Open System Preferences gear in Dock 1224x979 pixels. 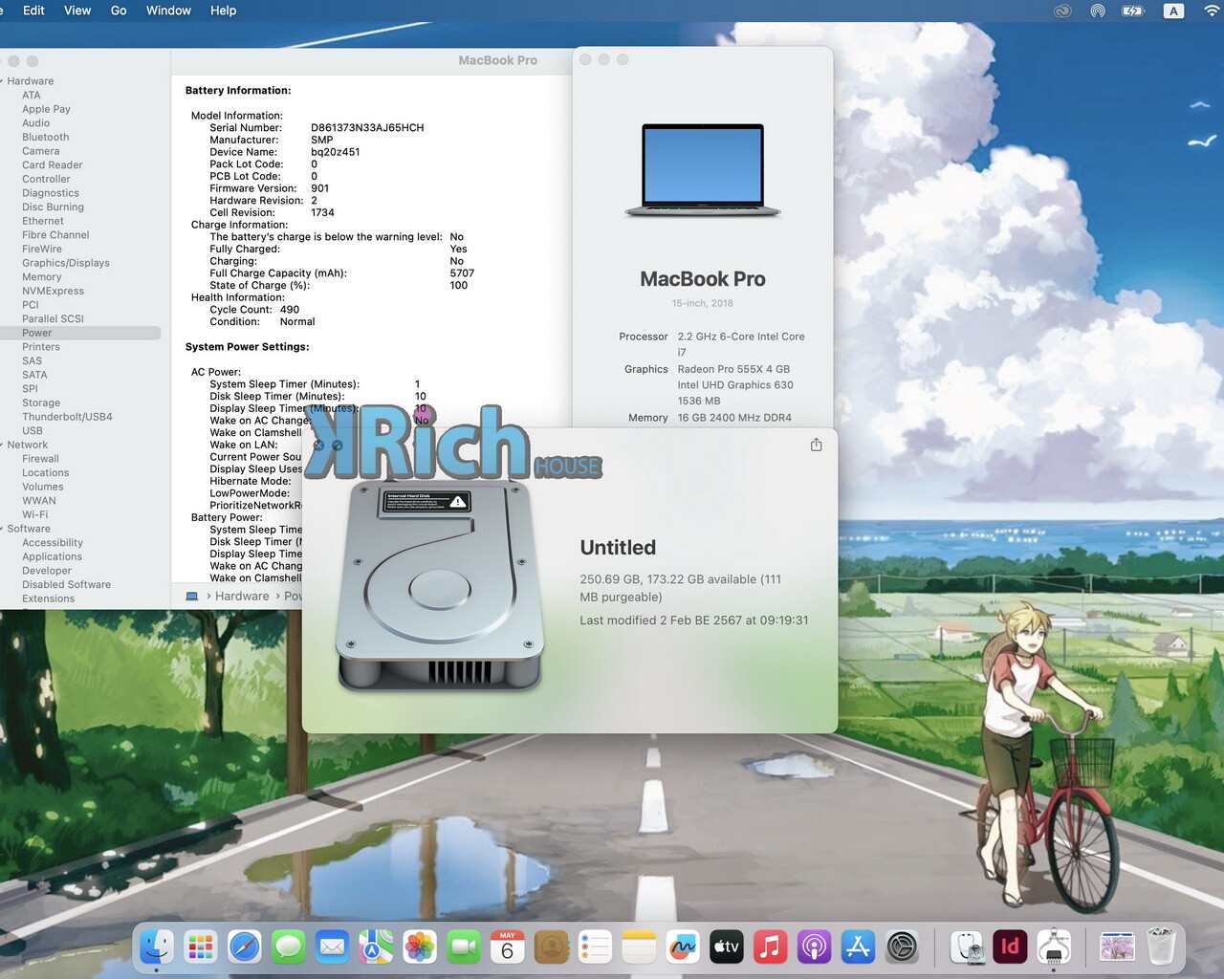902,947
